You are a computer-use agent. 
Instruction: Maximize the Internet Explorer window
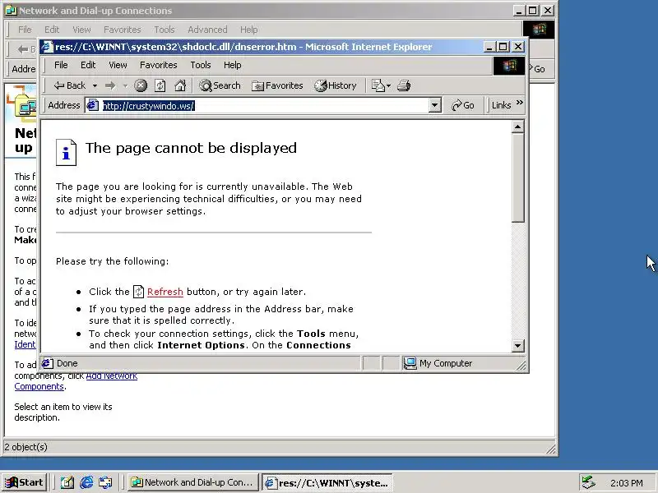tap(503, 47)
